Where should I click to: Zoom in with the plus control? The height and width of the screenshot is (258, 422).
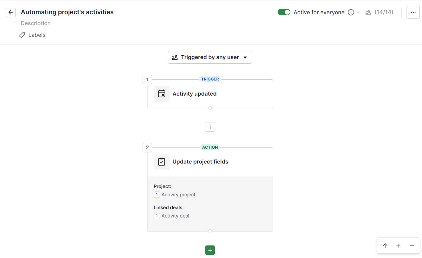(398, 246)
